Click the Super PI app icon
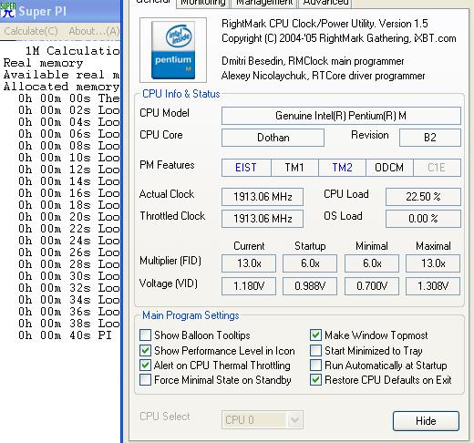 click(8, 10)
